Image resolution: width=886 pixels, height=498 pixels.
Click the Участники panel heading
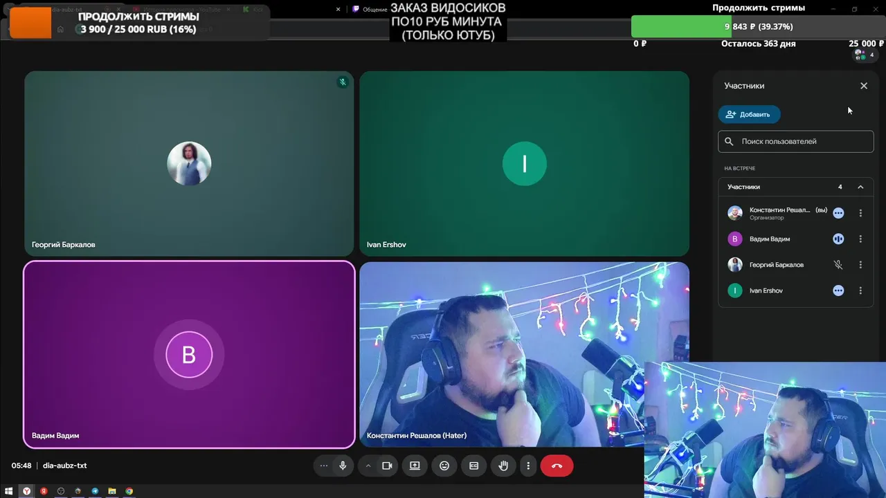tap(744, 86)
